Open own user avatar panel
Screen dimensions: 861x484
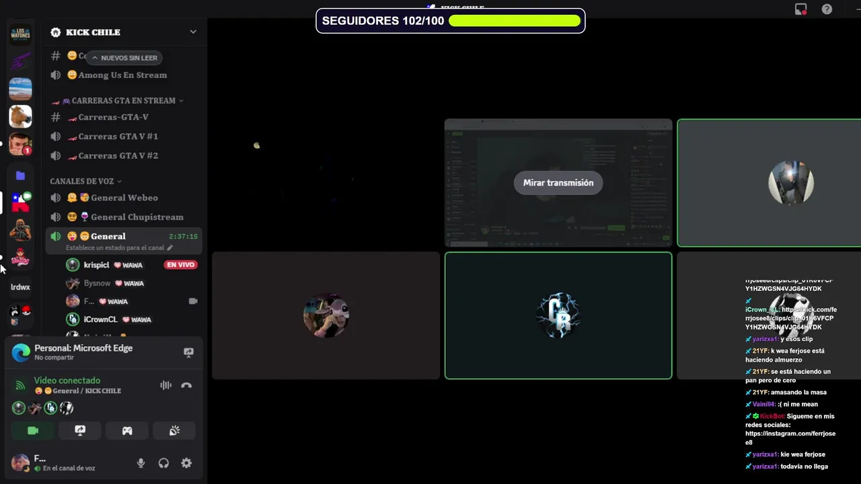[x=20, y=462]
